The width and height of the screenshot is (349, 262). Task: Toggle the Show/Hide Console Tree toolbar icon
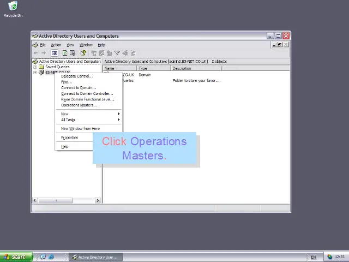coord(55,53)
